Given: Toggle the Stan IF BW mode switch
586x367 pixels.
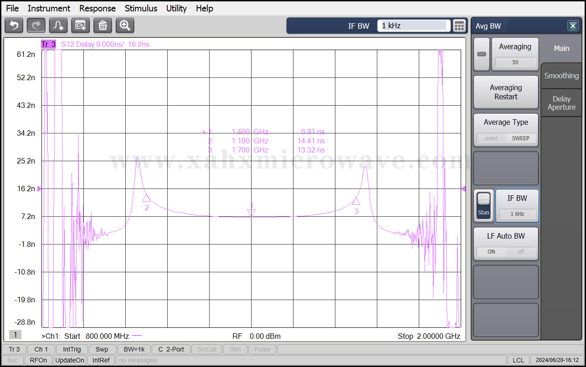Looking at the screenshot, I should pos(483,205).
